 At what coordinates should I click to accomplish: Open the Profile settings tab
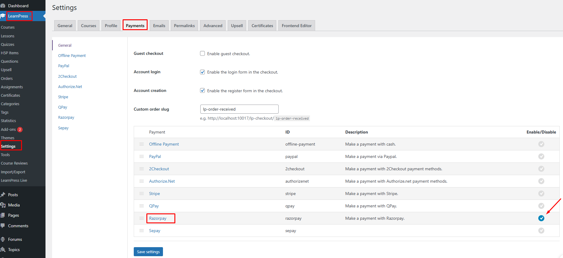click(x=111, y=26)
